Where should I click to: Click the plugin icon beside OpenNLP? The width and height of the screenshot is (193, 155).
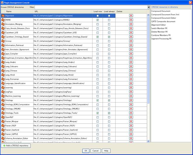click(x=3, y=117)
